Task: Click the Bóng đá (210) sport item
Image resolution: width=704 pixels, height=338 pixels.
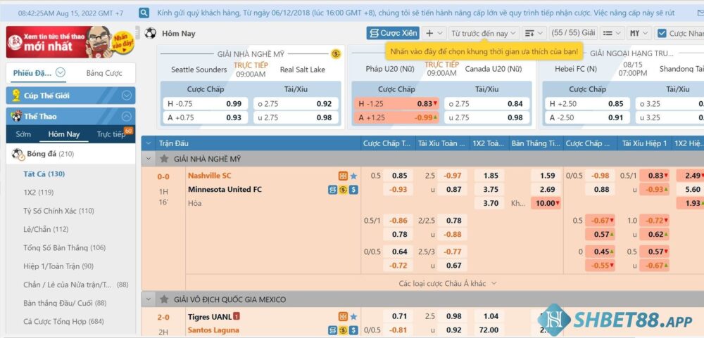Action: (71, 154)
